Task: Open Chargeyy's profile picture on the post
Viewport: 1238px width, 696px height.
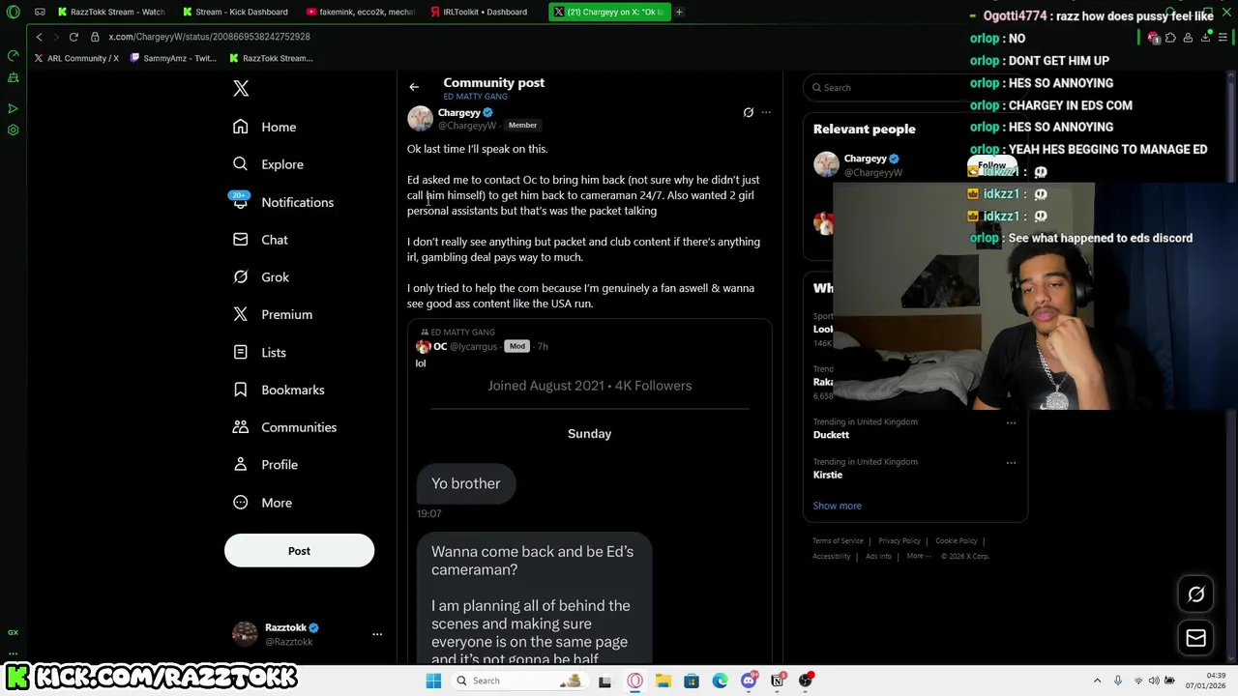Action: 420,118
